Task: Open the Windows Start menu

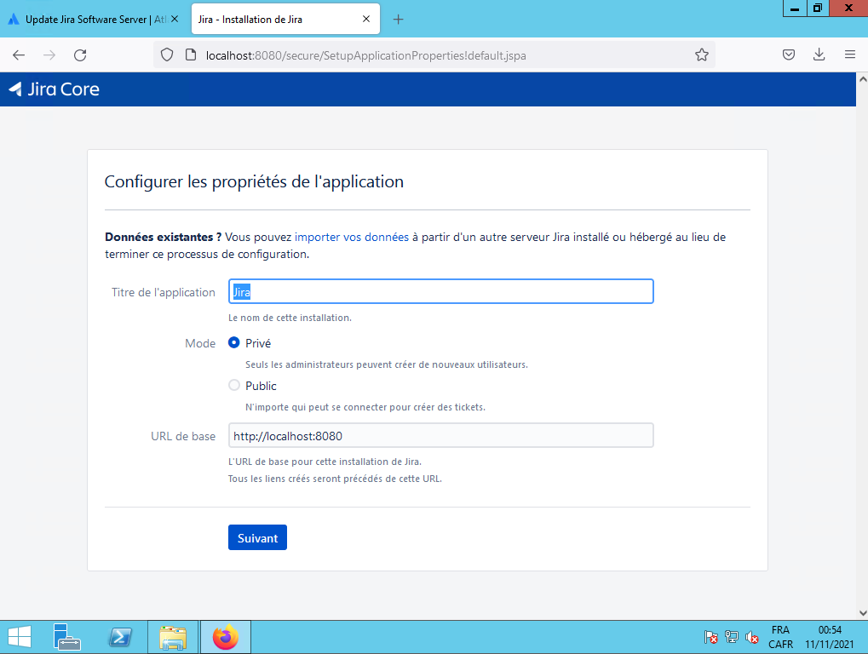Action: point(20,638)
